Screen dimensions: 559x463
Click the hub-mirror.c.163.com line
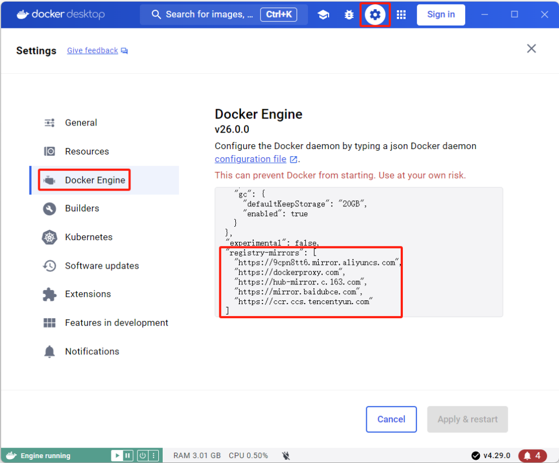click(x=301, y=282)
